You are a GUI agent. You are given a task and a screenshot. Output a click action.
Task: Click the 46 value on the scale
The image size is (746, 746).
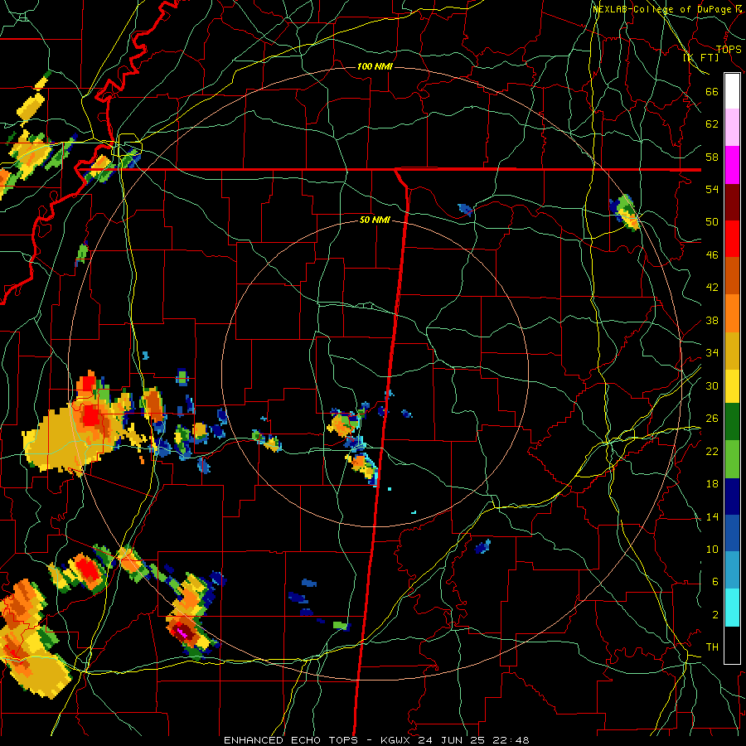[x=712, y=255]
